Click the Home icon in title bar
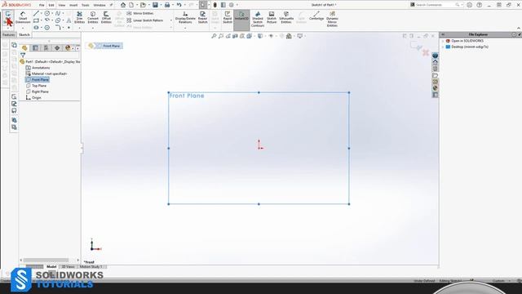The width and height of the screenshot is (522, 294). click(123, 5)
